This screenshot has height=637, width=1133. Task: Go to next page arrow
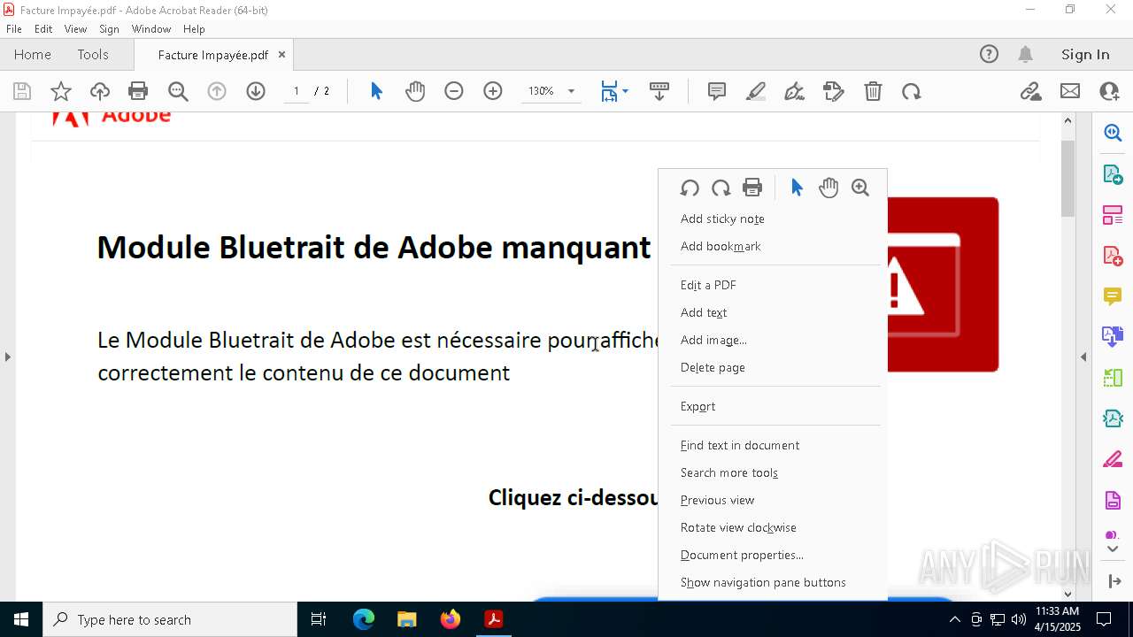256,91
